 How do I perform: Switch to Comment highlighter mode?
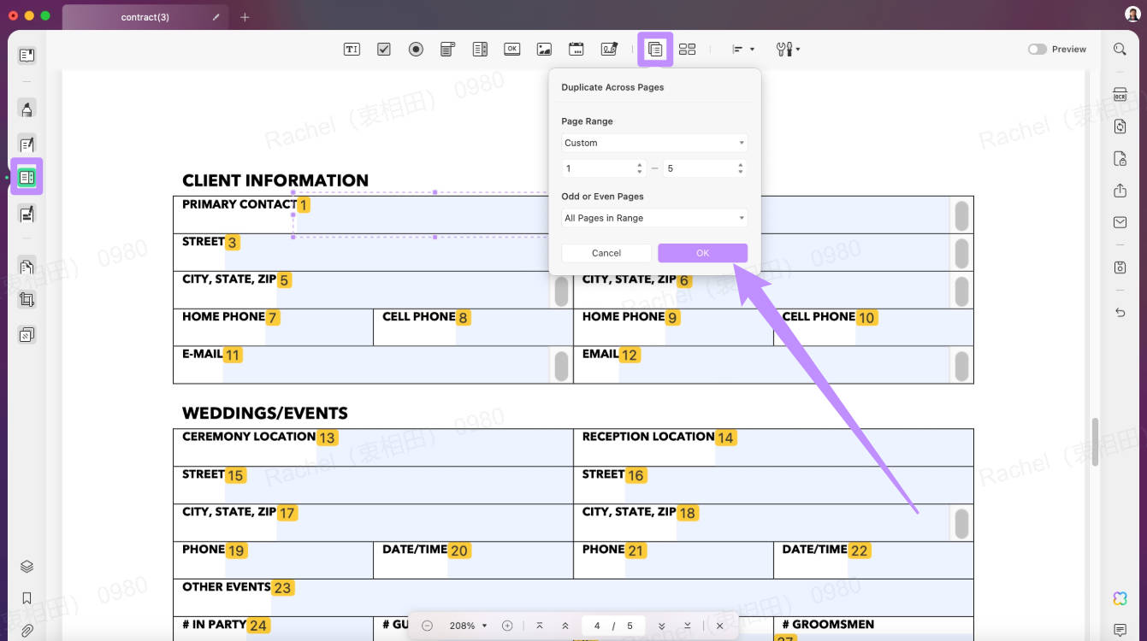point(27,109)
